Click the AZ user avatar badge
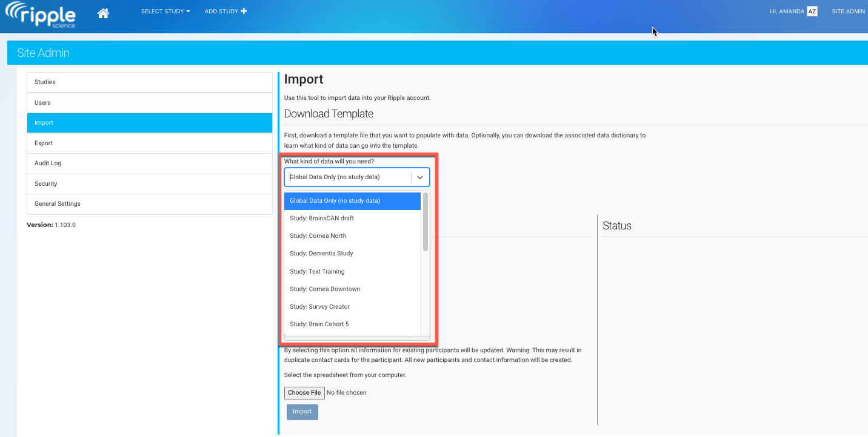Screen dimensions: 868x437 click(812, 11)
